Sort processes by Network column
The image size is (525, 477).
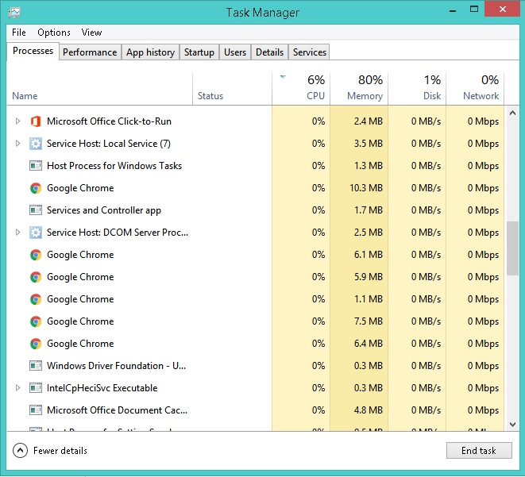pos(475,89)
